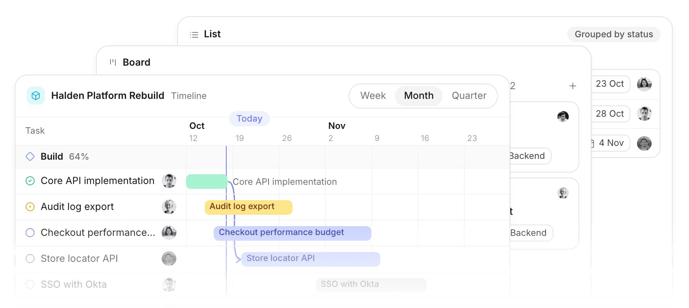Click the Halden Platform Rebuild cube icon
The image size is (689, 308).
tap(36, 96)
